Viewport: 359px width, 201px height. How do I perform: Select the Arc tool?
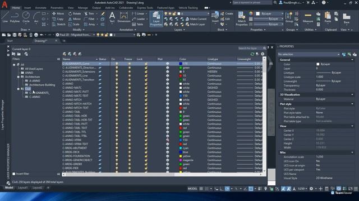click(x=36, y=17)
